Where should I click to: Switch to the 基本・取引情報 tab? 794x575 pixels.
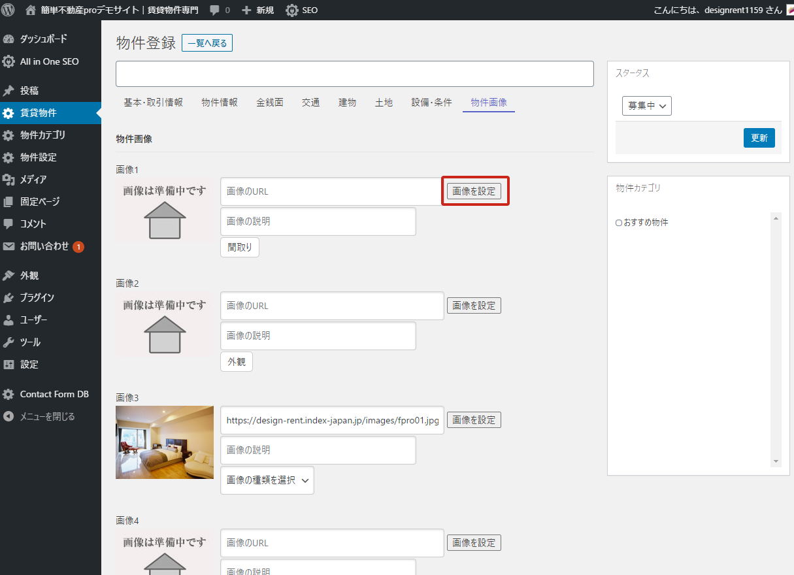pos(153,103)
